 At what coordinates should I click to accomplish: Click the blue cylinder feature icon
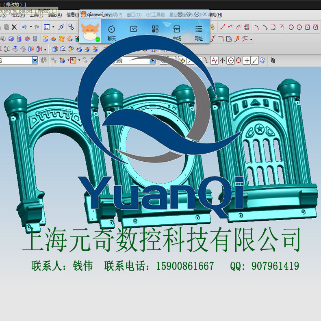click(x=19, y=39)
